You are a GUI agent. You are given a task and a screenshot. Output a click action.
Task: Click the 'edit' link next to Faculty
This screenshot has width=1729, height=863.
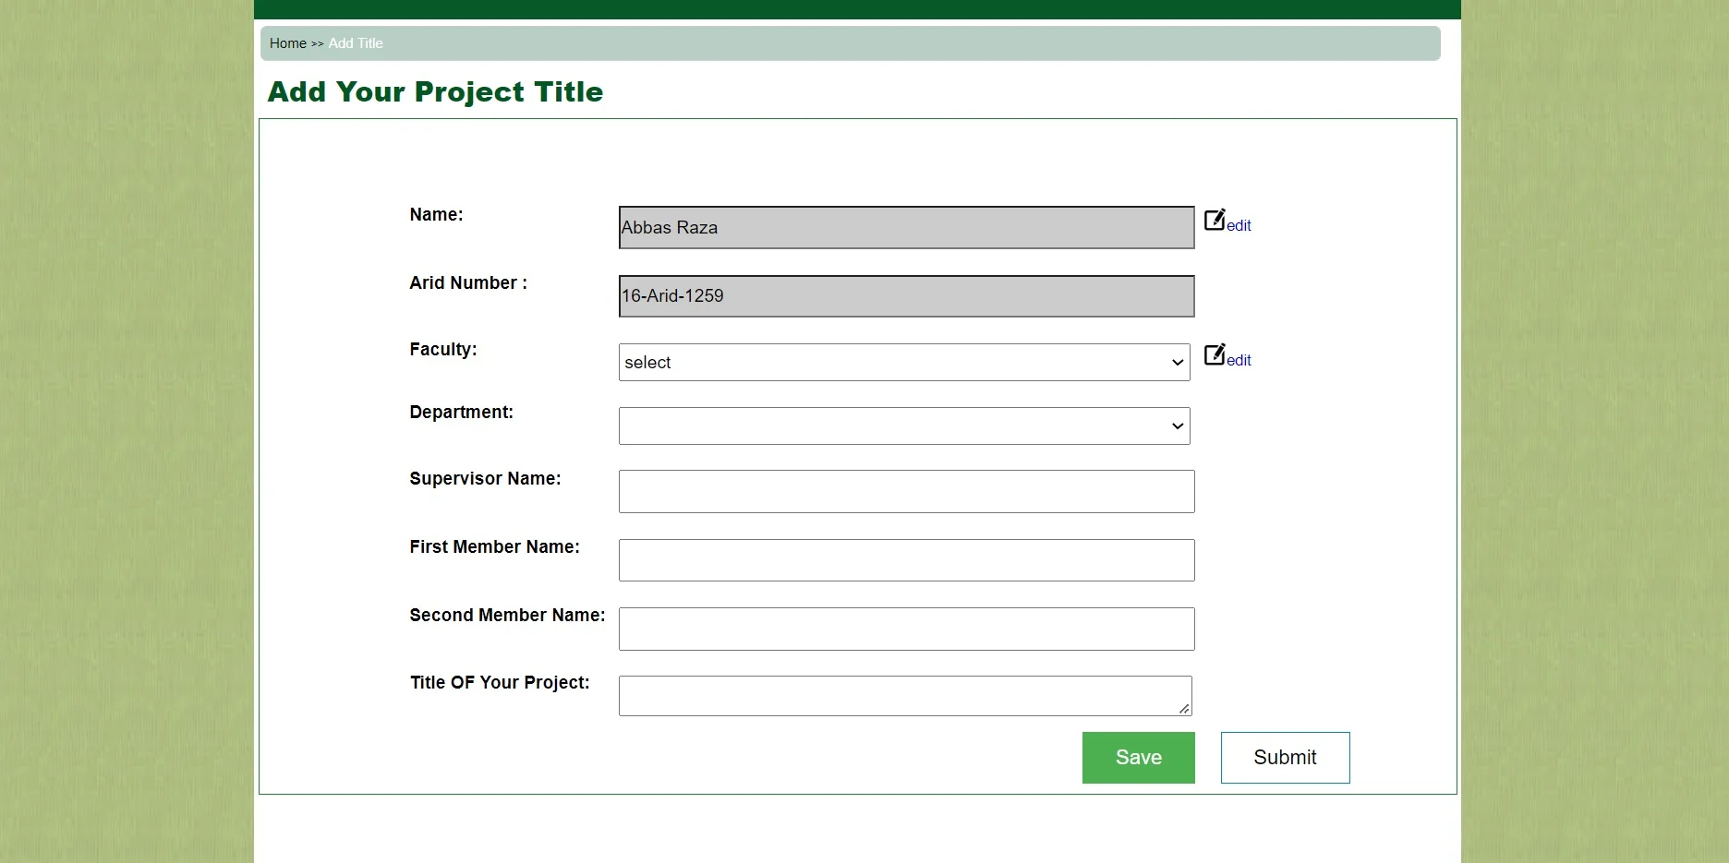(x=1239, y=360)
